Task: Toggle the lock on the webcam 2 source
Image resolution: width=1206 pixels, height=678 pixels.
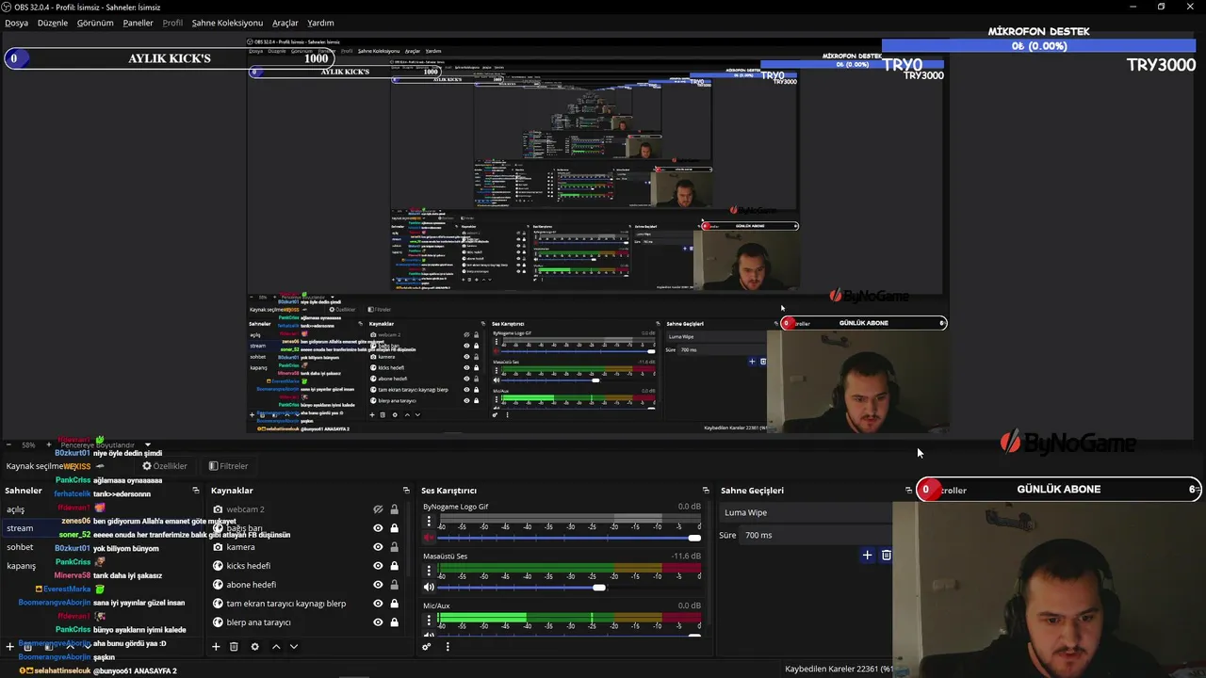Action: tap(394, 509)
